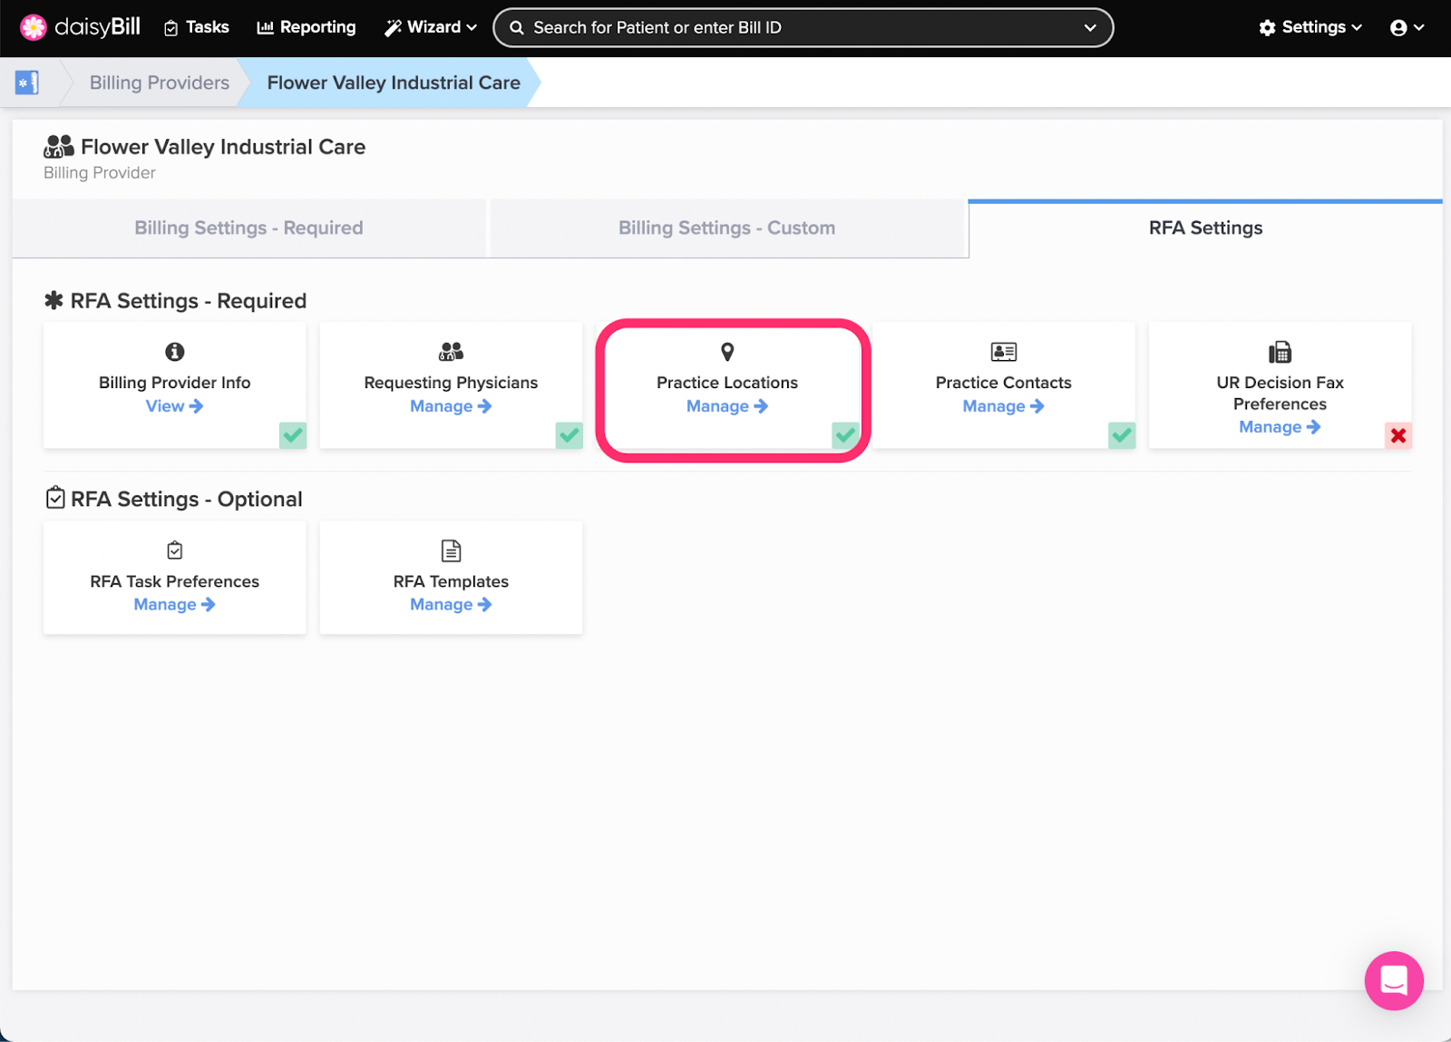
Task: Click the RFA Templates document icon
Action: point(452,550)
